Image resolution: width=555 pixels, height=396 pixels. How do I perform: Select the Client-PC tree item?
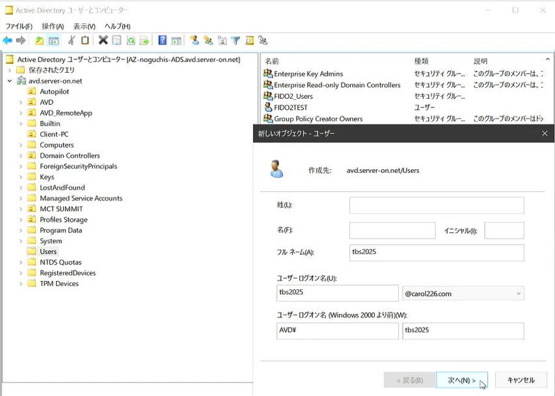[54, 134]
